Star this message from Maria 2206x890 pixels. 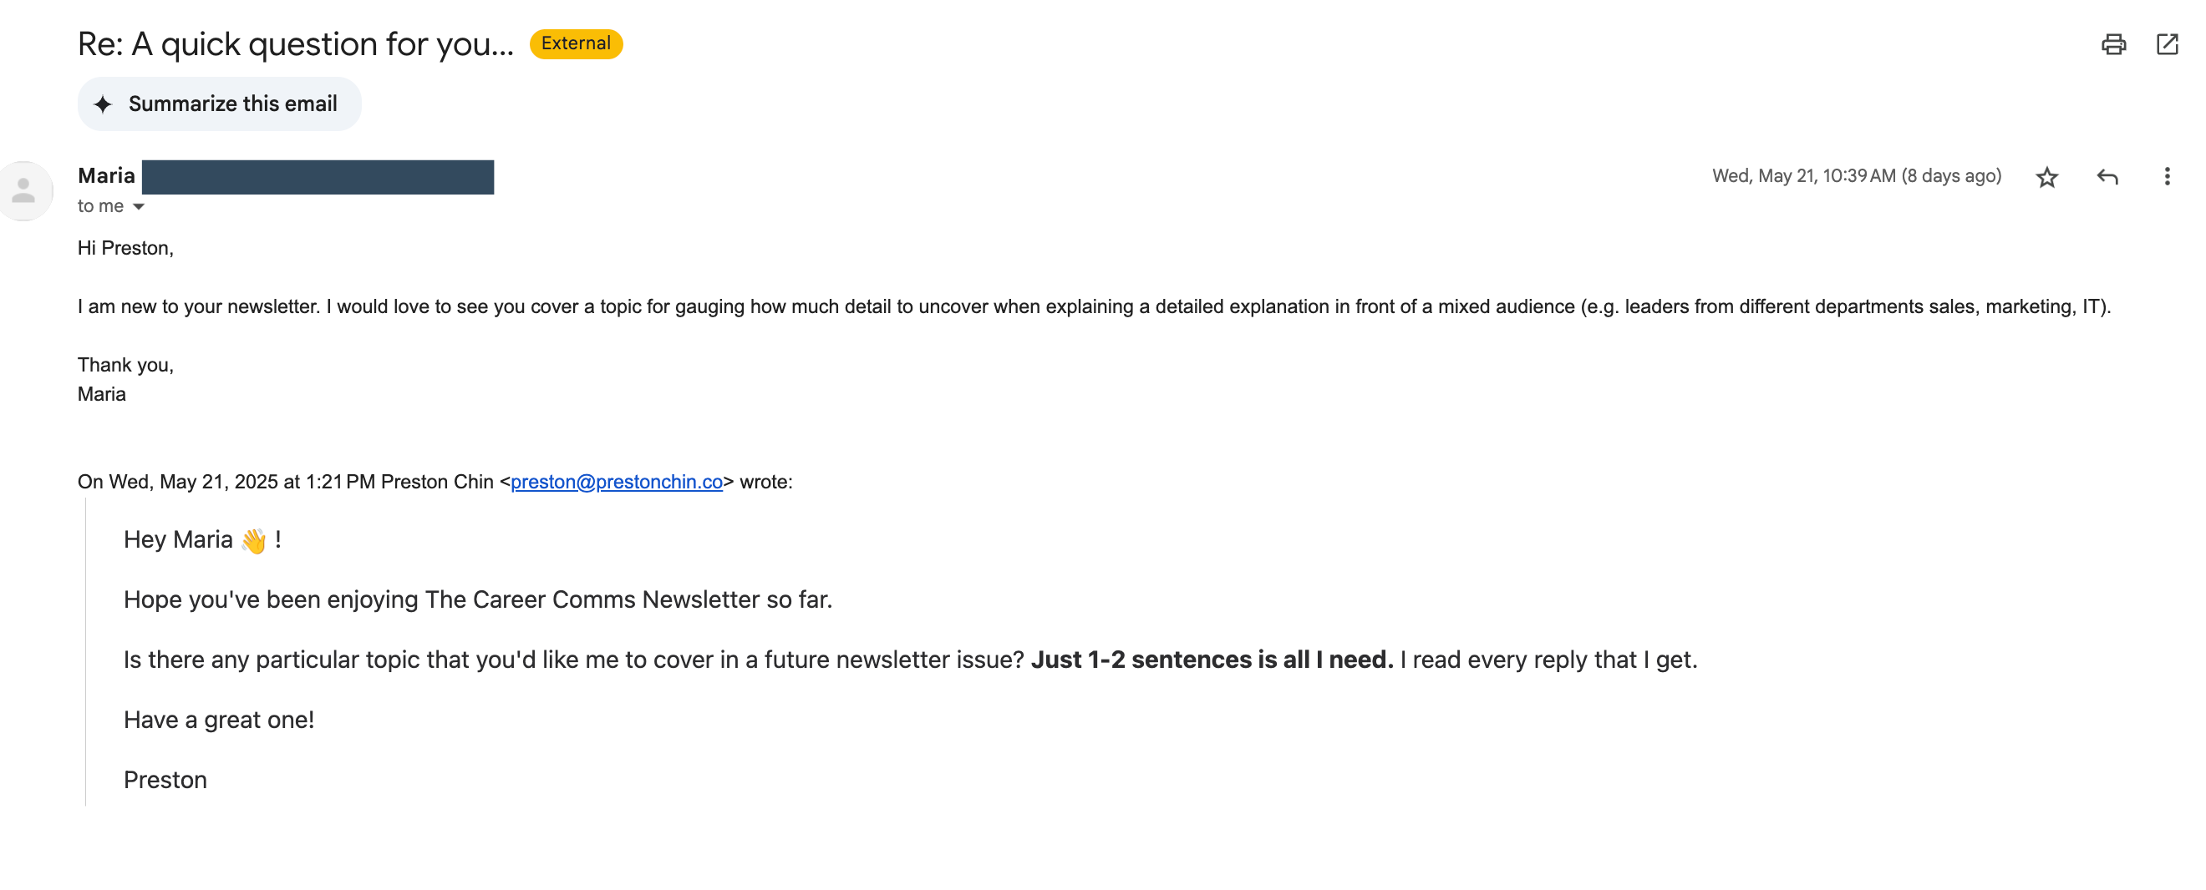2046,177
